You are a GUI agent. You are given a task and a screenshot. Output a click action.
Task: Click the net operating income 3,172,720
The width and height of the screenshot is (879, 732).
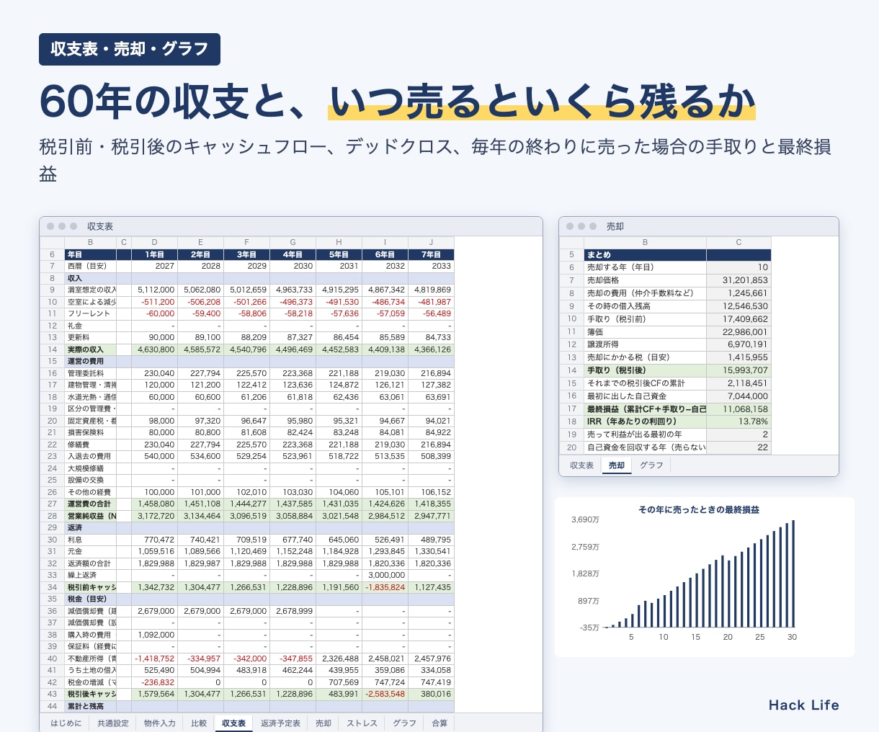(x=154, y=516)
